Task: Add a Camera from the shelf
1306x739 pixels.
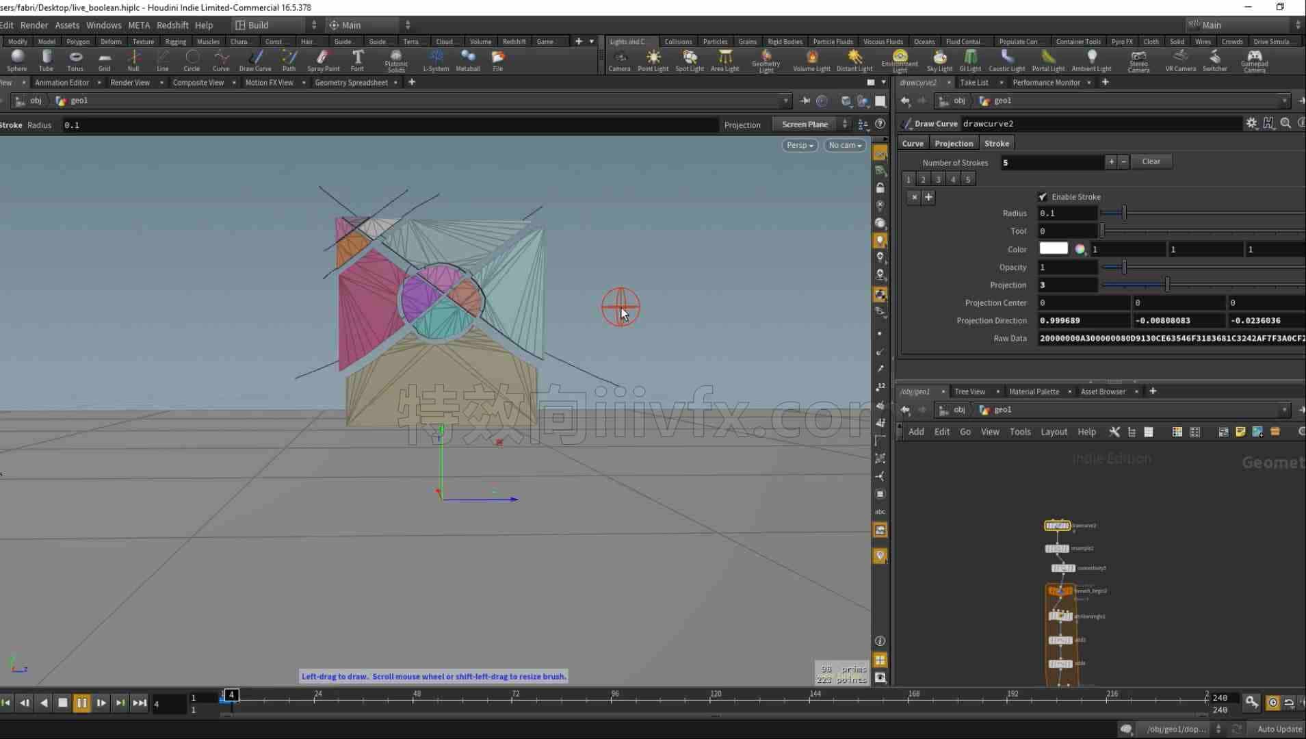Action: click(619, 60)
